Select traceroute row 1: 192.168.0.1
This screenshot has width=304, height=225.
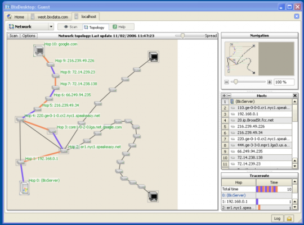point(257,201)
